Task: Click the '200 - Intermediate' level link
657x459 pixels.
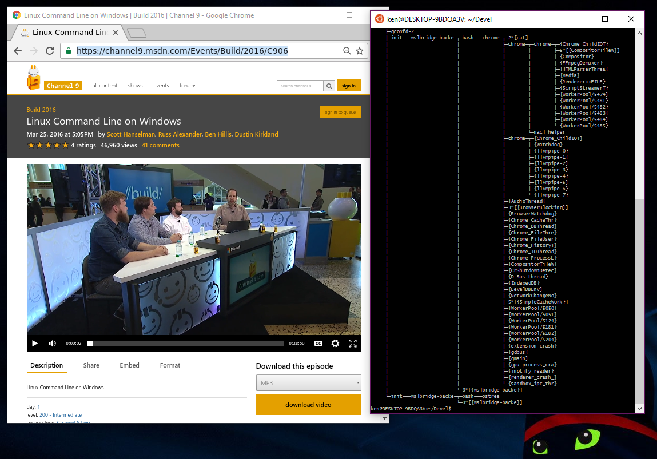Action: [61, 414]
